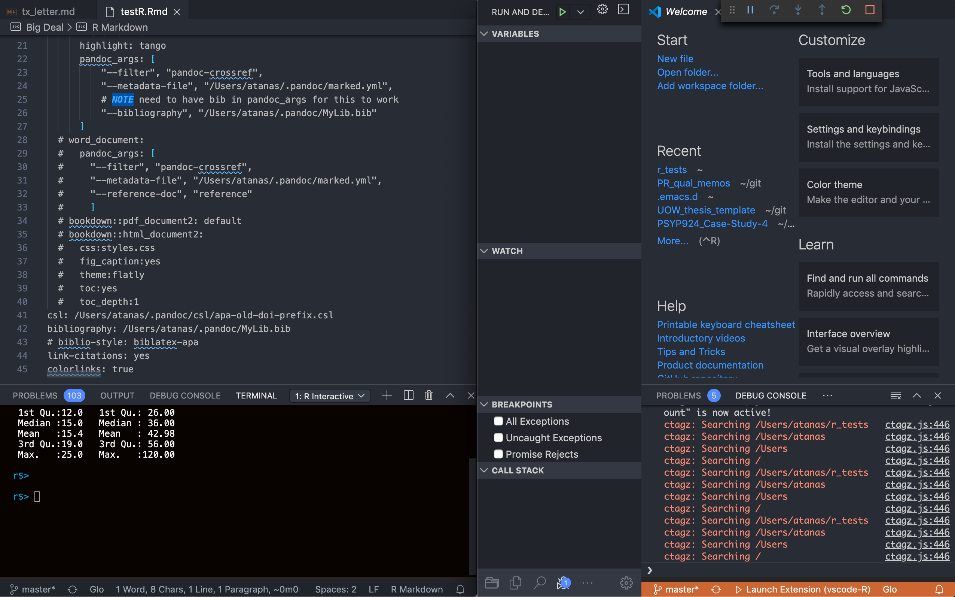This screenshot has height=597, width=955.
Task: Click the git branch sync icon
Action: pos(72,589)
